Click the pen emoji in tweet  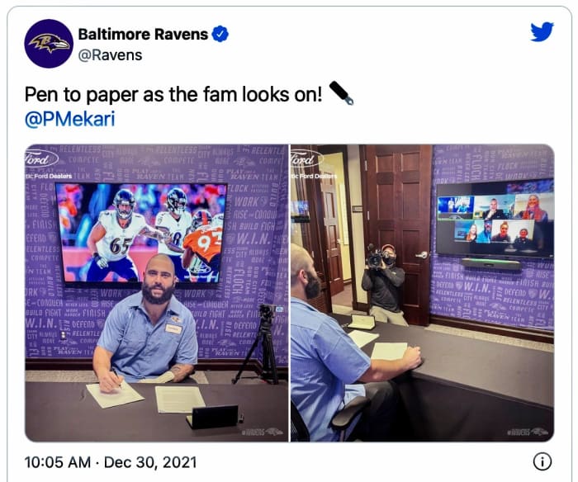pyautogui.click(x=341, y=93)
